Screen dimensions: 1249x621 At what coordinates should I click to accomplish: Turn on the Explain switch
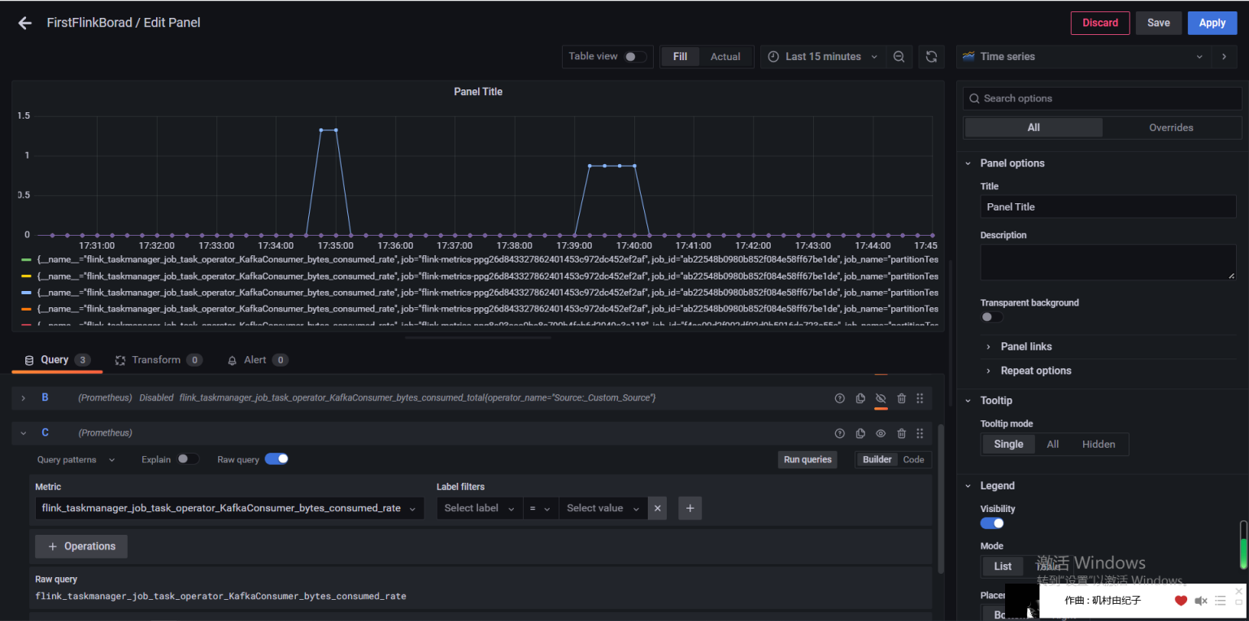(x=188, y=459)
